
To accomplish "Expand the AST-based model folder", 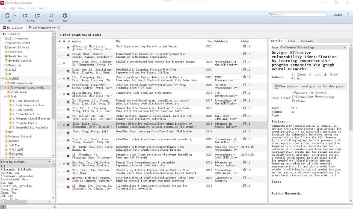I will (x=6, y=83).
